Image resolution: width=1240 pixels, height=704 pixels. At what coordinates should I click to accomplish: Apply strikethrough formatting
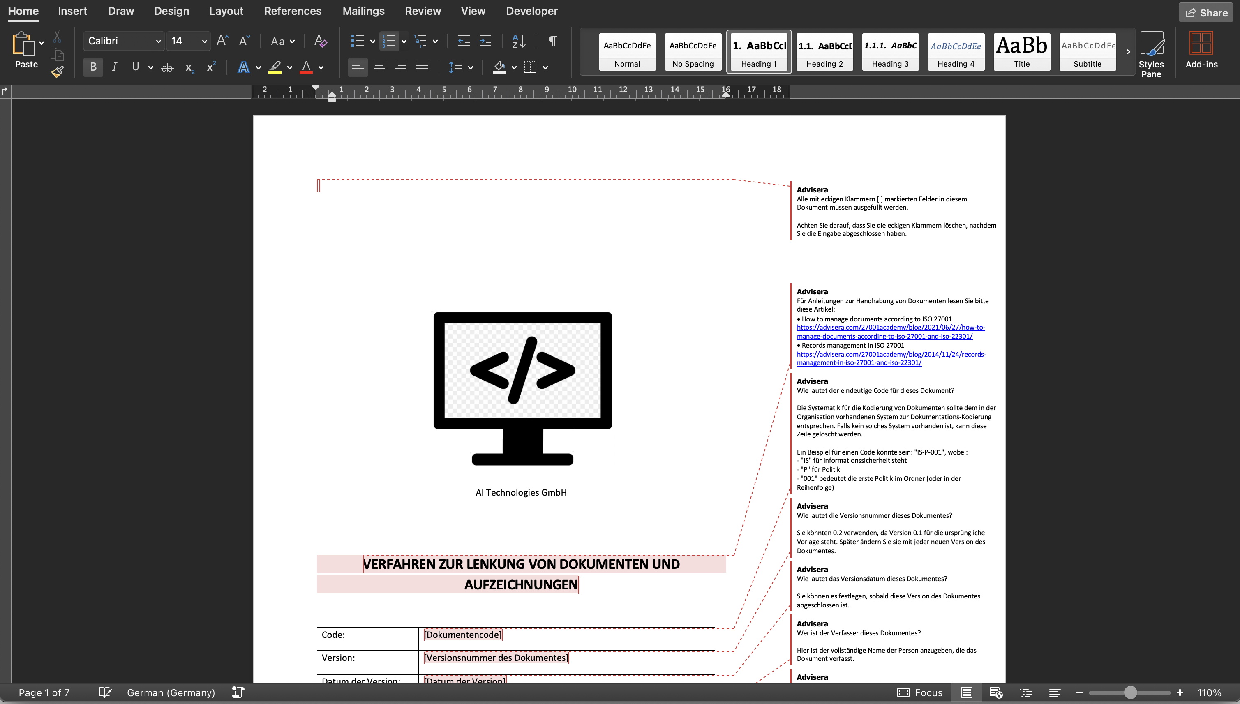(x=167, y=67)
